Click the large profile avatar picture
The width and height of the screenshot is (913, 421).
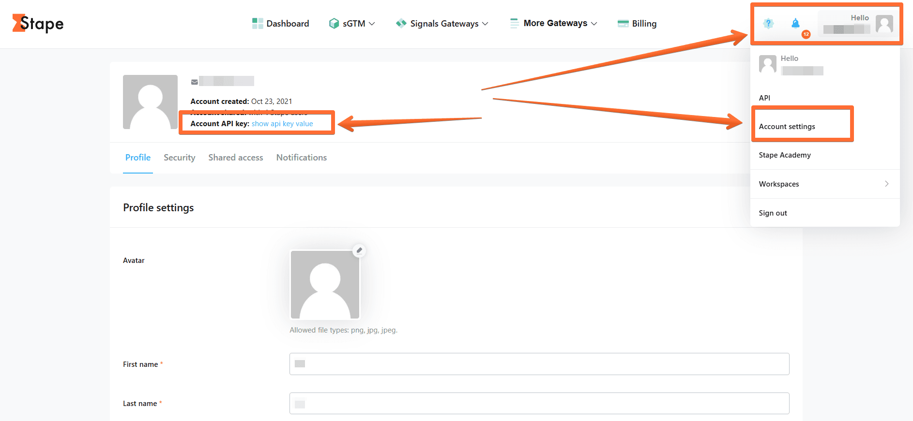pyautogui.click(x=150, y=102)
